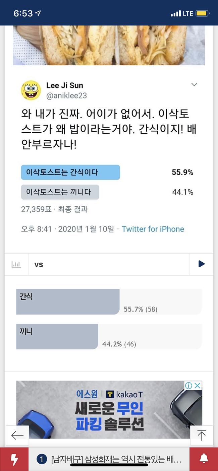Open the 남자배구 삼성화재 news ticker headline
The height and width of the screenshot is (471, 218).
tap(116, 459)
